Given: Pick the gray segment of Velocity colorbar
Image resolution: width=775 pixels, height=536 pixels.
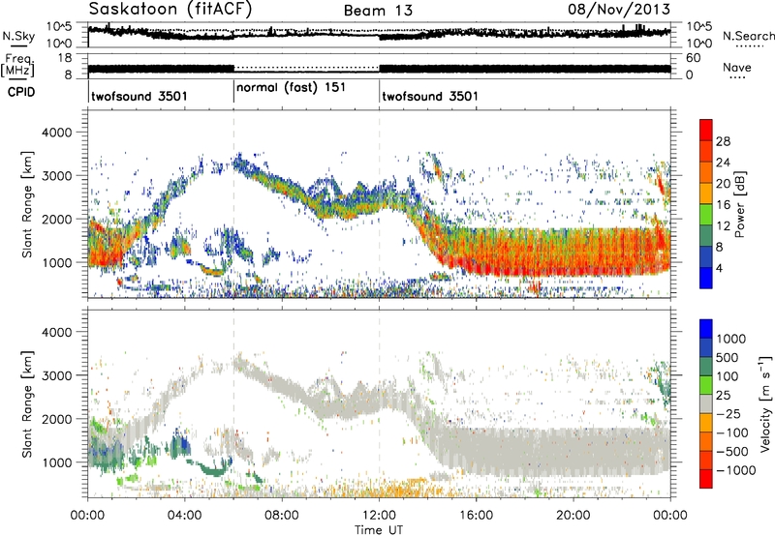Looking at the screenshot, I should [706, 403].
